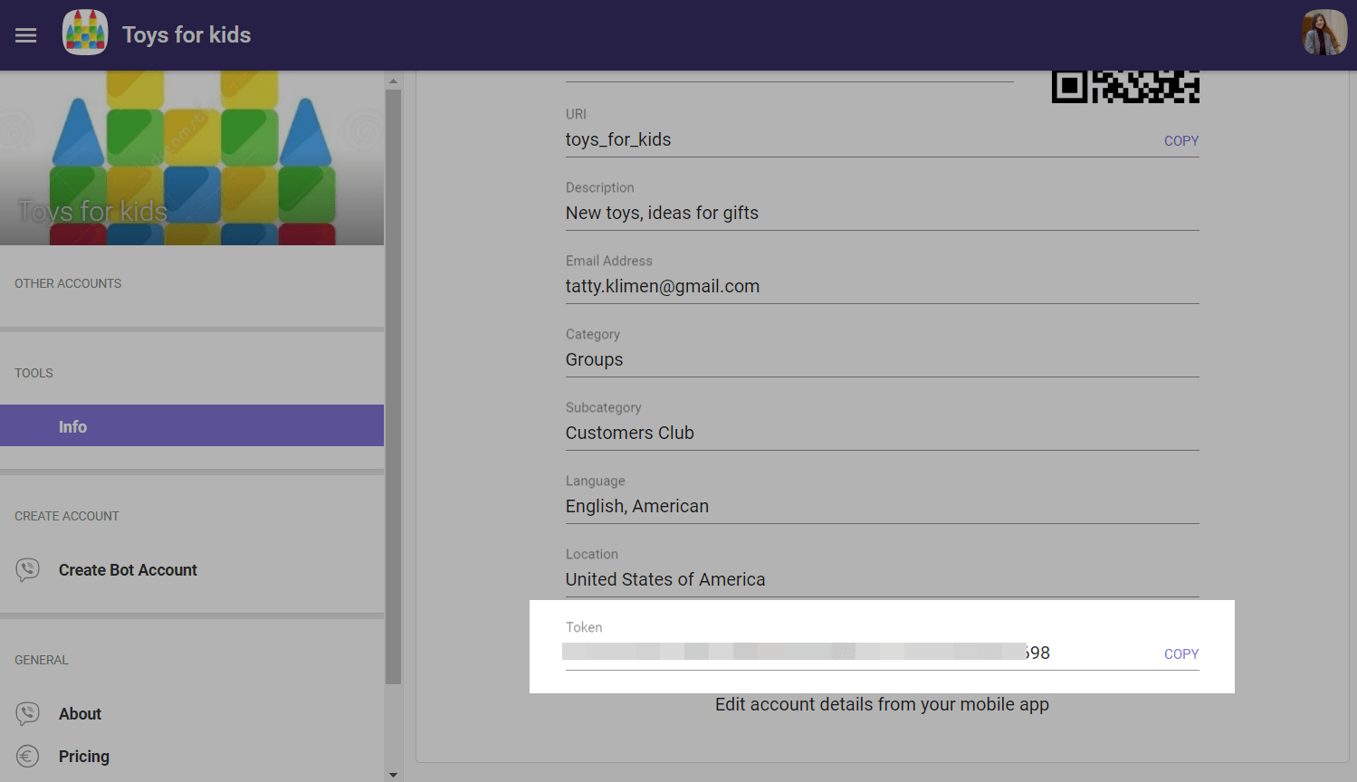Click the sidebar scrollbar down arrow
Screen dimensions: 1357x782
tap(393, 775)
